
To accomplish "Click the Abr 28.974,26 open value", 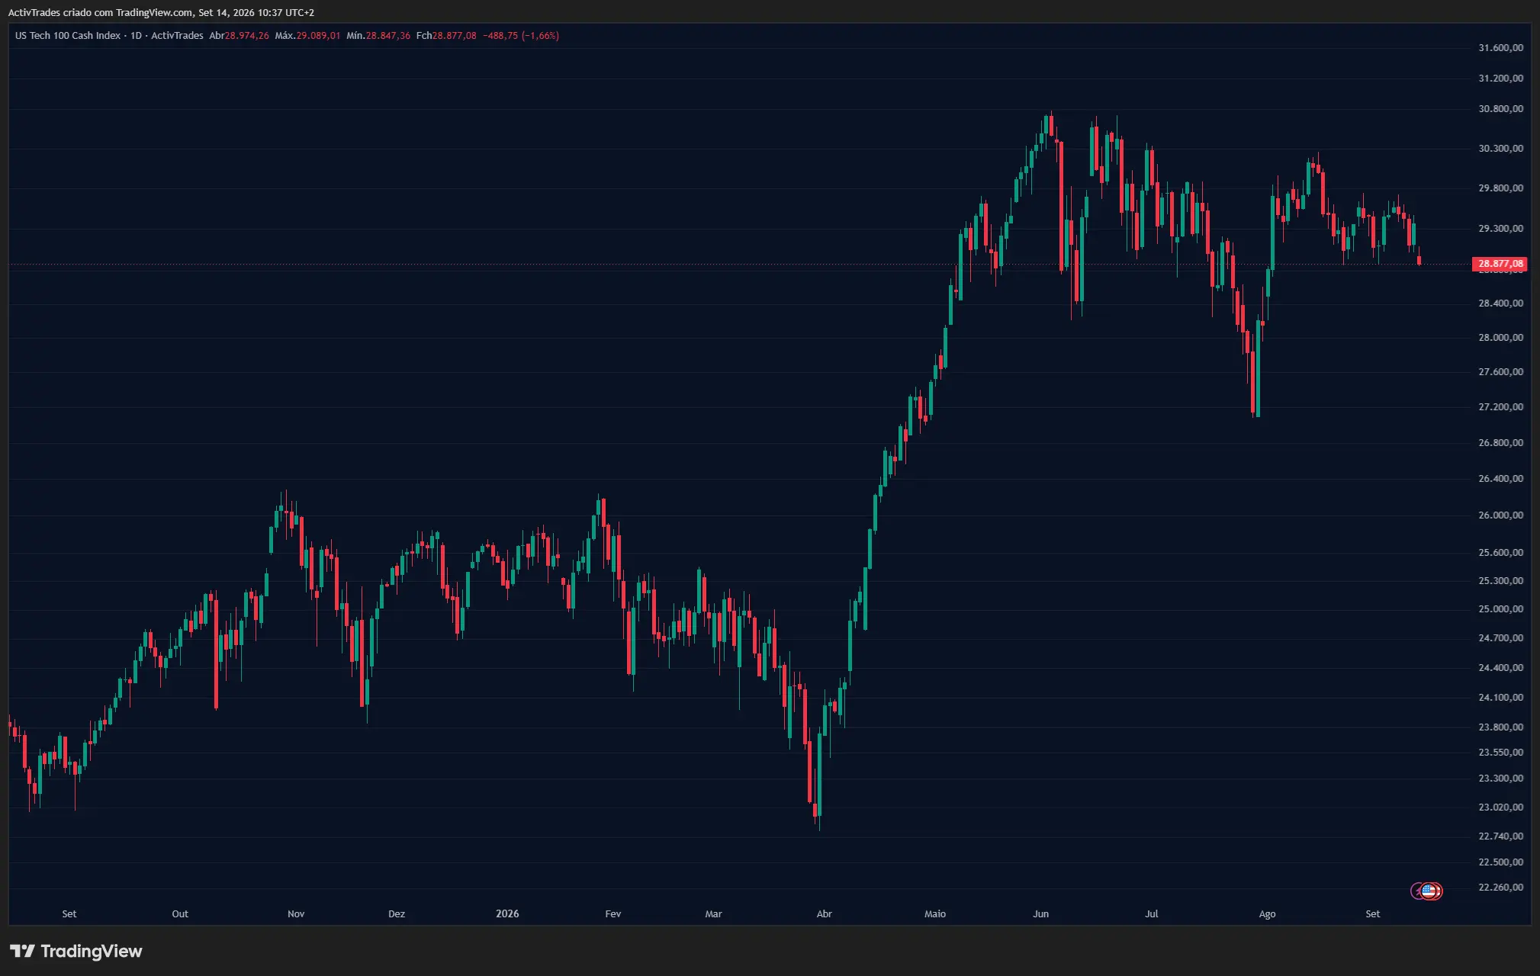I will pyautogui.click(x=239, y=36).
